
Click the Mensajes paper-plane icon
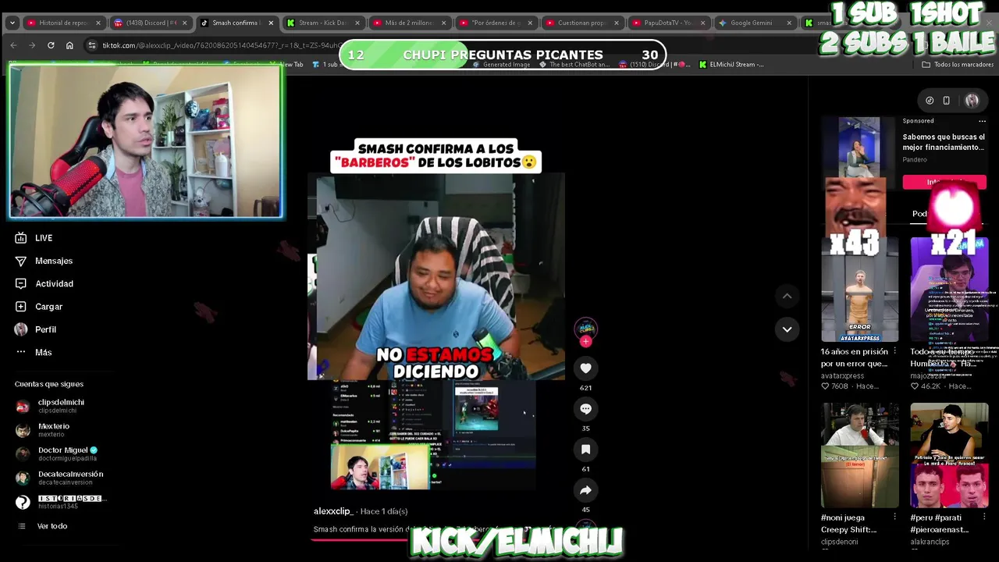coord(21,261)
